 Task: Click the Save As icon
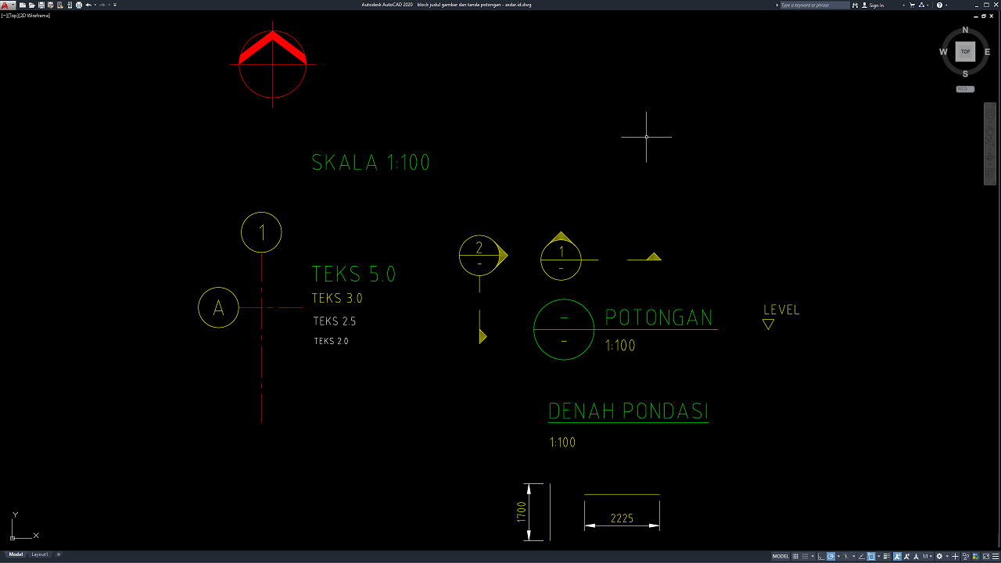point(51,5)
